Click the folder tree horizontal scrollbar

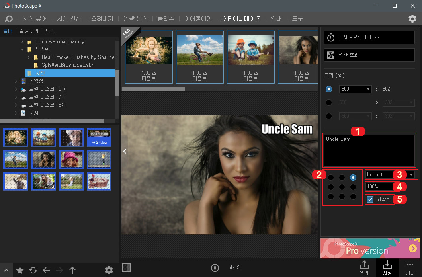click(x=52, y=121)
